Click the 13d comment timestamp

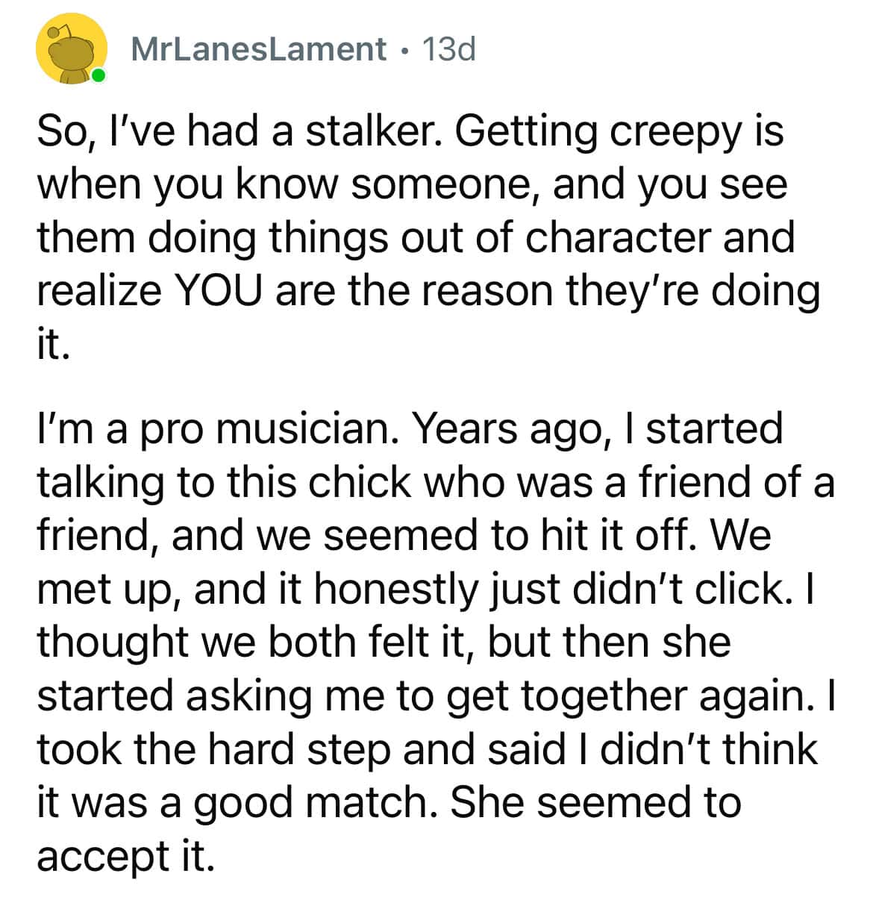[x=448, y=49]
